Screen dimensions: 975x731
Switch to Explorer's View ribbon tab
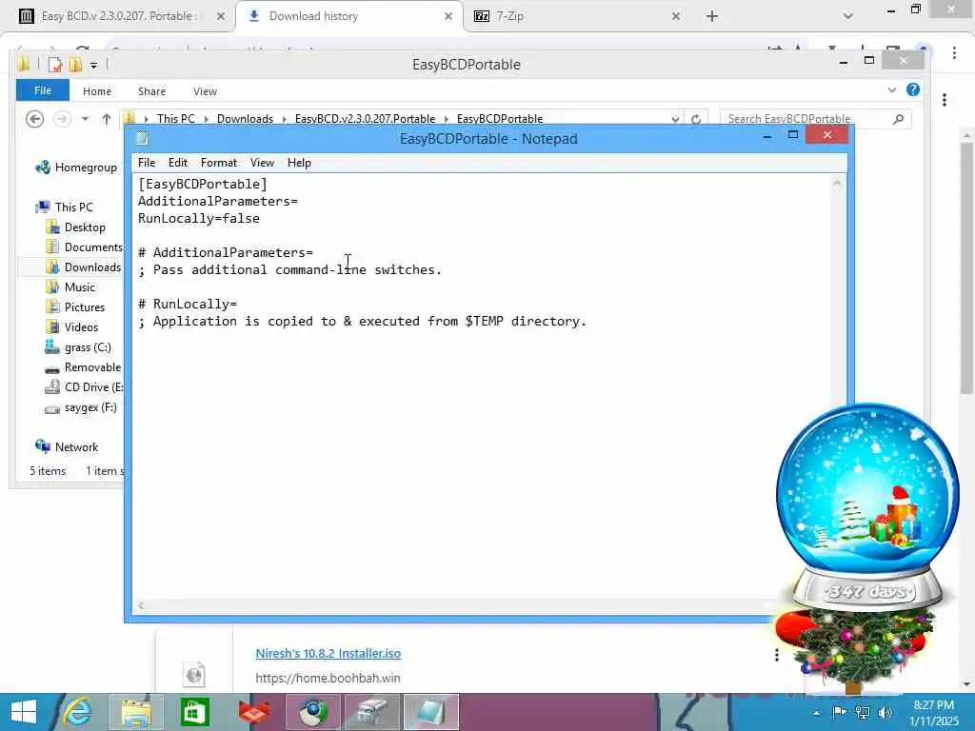click(206, 91)
